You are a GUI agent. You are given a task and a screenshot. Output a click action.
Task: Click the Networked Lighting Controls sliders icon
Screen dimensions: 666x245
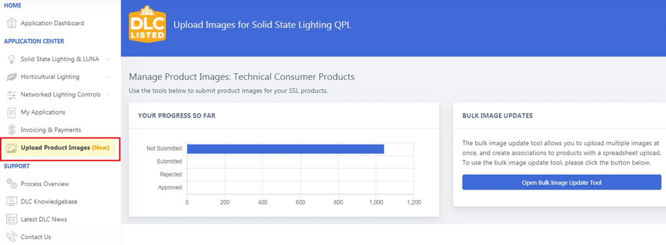point(12,95)
